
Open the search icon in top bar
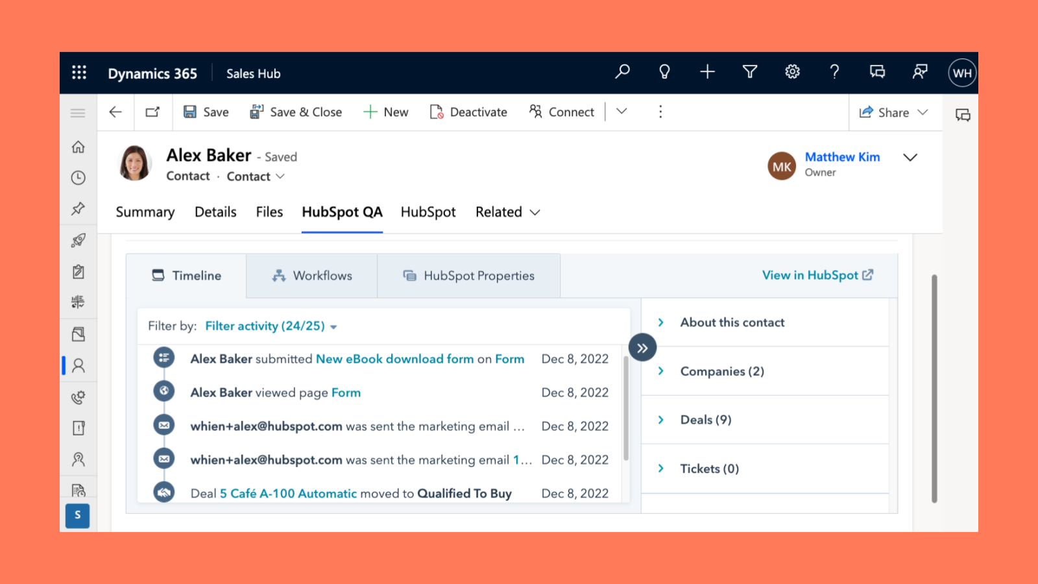pyautogui.click(x=622, y=72)
